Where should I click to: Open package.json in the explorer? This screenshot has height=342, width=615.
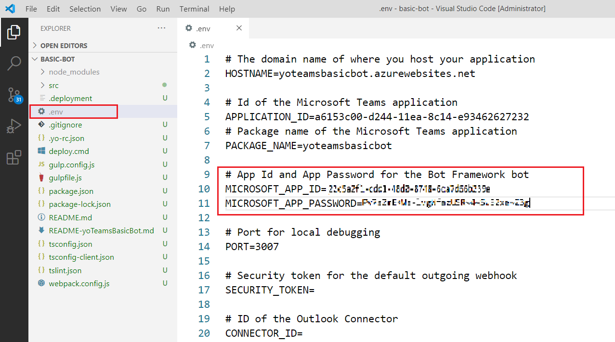71,191
